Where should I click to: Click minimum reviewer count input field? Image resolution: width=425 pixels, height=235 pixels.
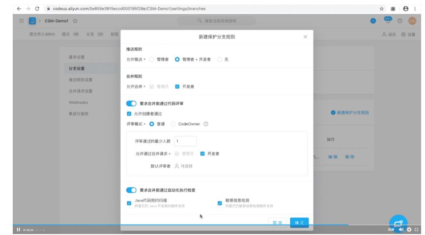tap(185, 141)
